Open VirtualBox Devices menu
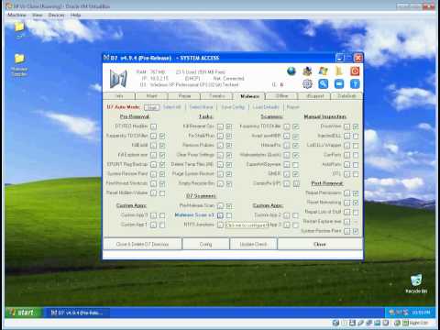Image resolution: width=440 pixels, height=330 pixels. click(56, 15)
